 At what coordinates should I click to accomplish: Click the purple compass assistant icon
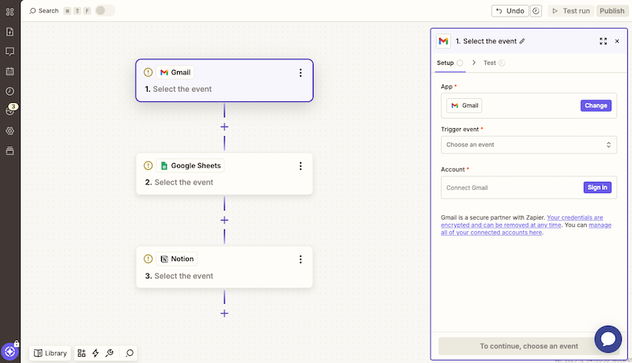pos(9,352)
